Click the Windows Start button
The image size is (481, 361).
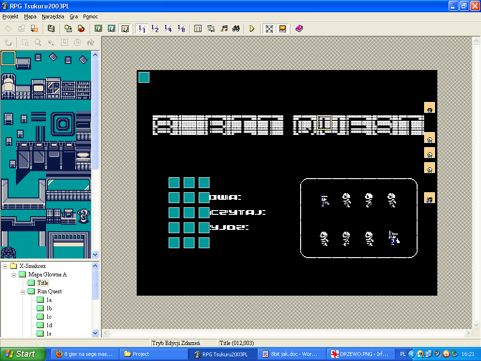tap(23, 354)
